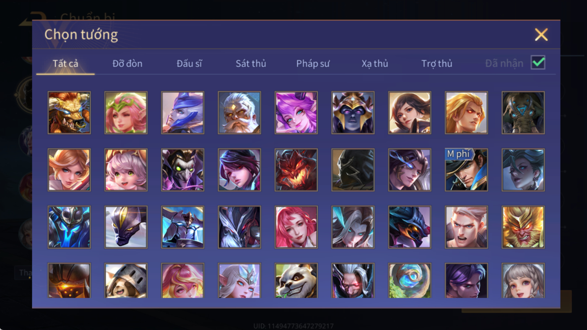This screenshot has height=330, width=587.
Task: Open the 'Sát thủ' tab
Action: [251, 64]
